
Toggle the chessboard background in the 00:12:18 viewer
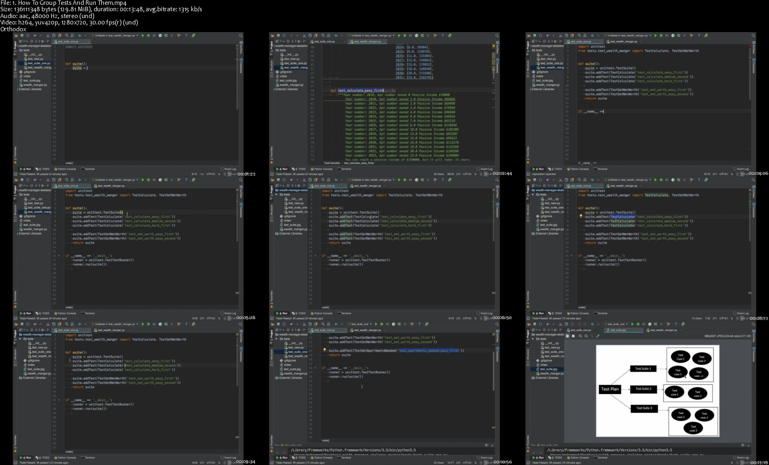point(568,336)
